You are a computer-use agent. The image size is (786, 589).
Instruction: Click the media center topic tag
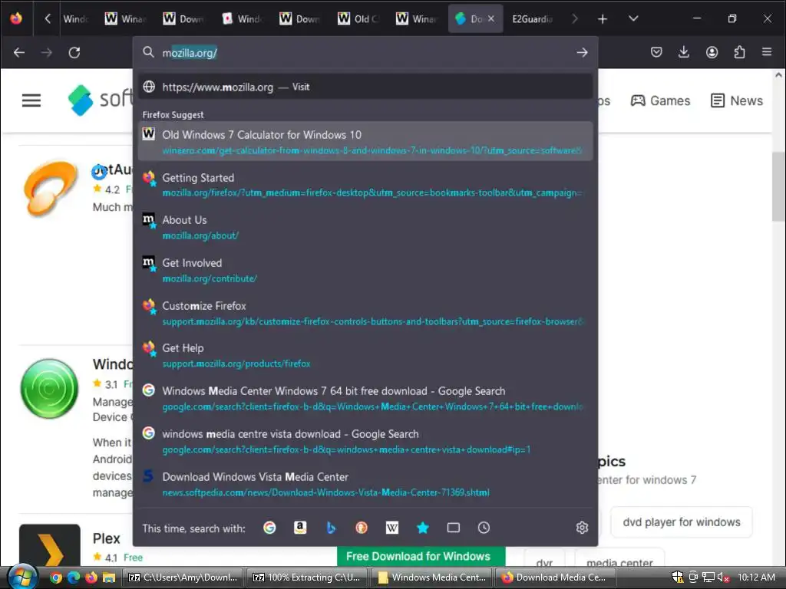pyautogui.click(x=619, y=558)
